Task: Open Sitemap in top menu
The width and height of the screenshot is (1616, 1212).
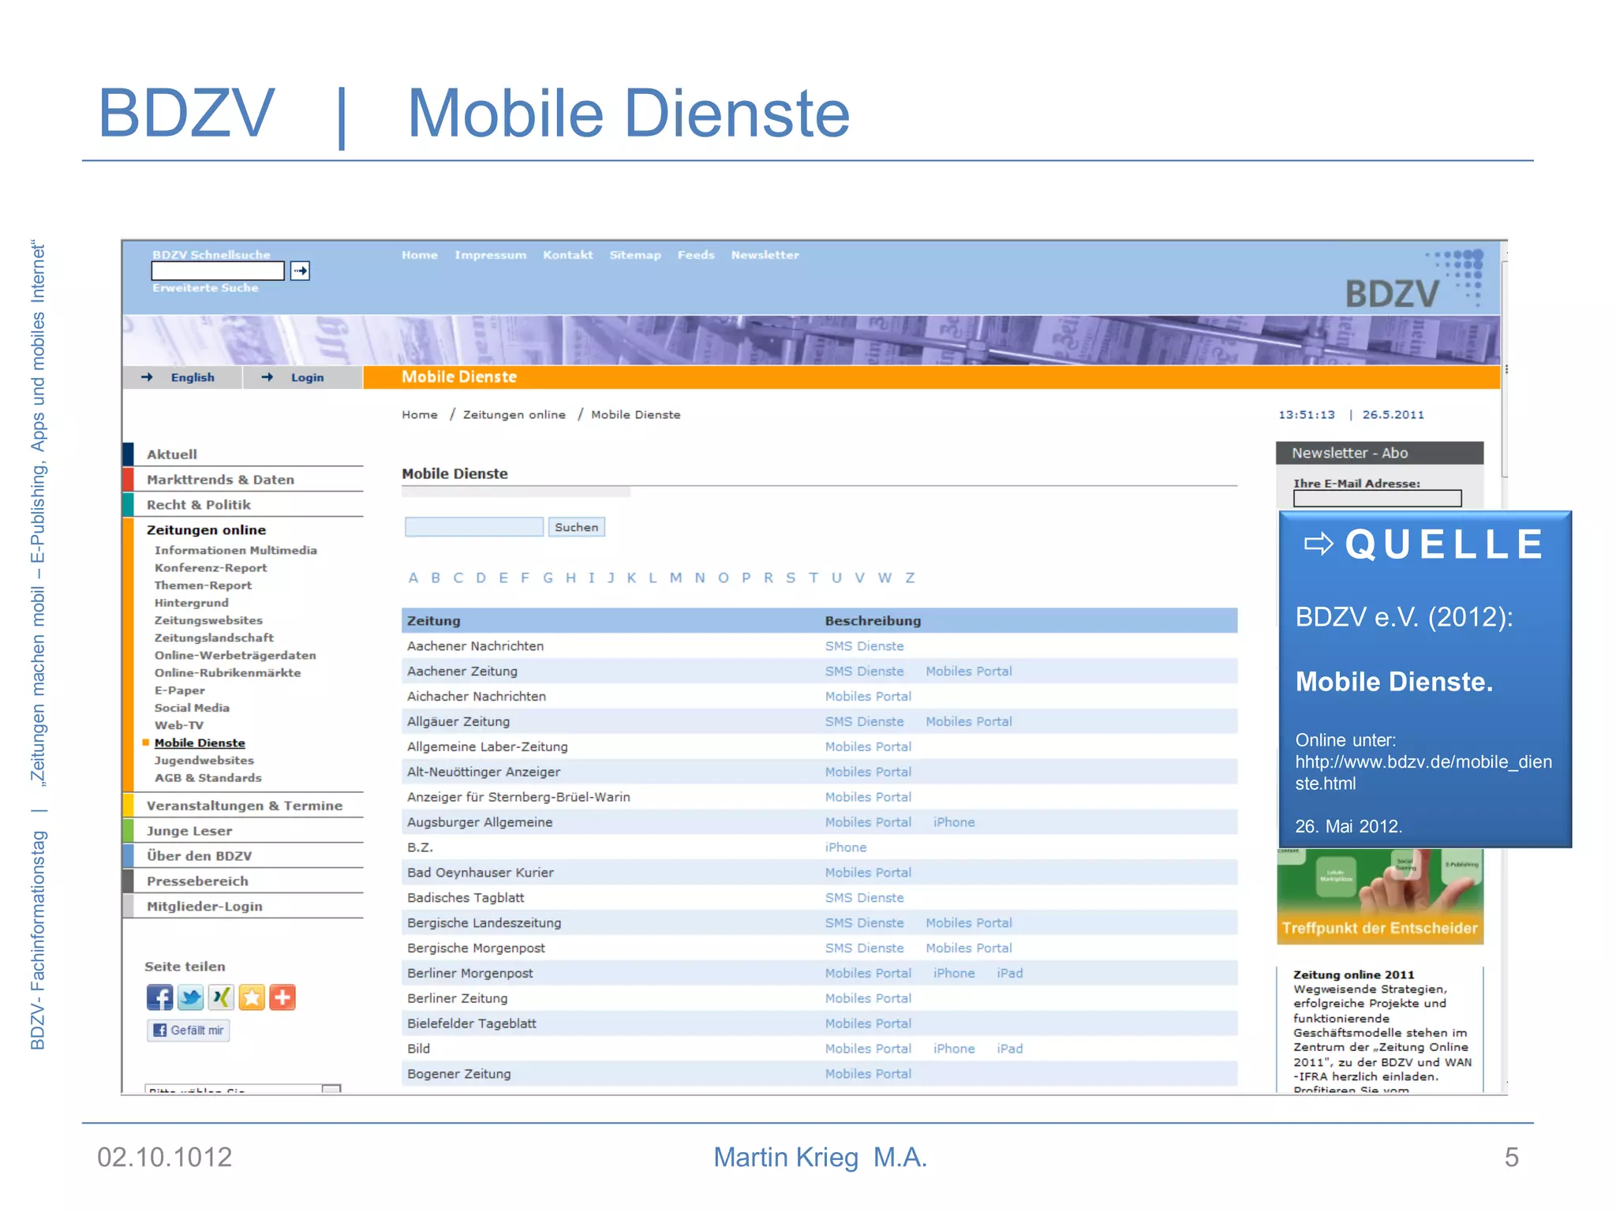Action: tap(635, 255)
